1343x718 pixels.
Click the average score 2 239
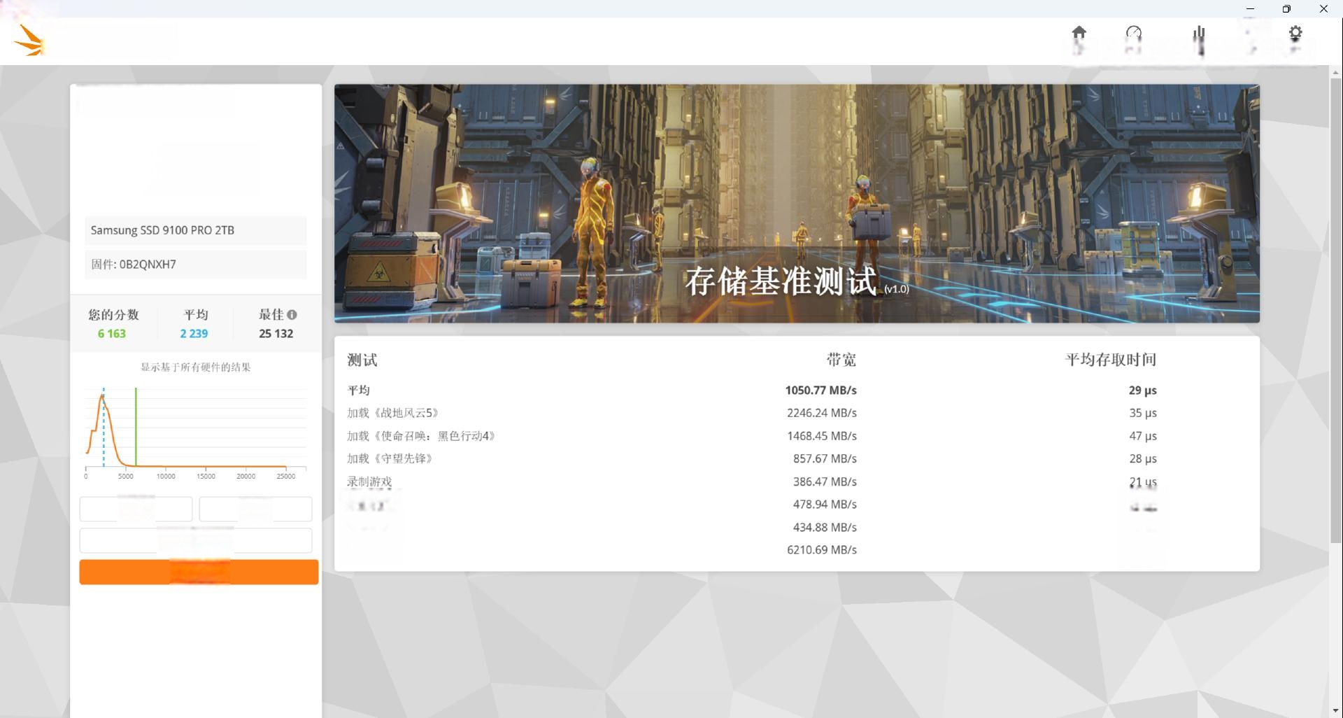click(194, 334)
